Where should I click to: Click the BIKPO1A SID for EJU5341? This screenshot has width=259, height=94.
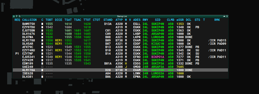coord(158,57)
